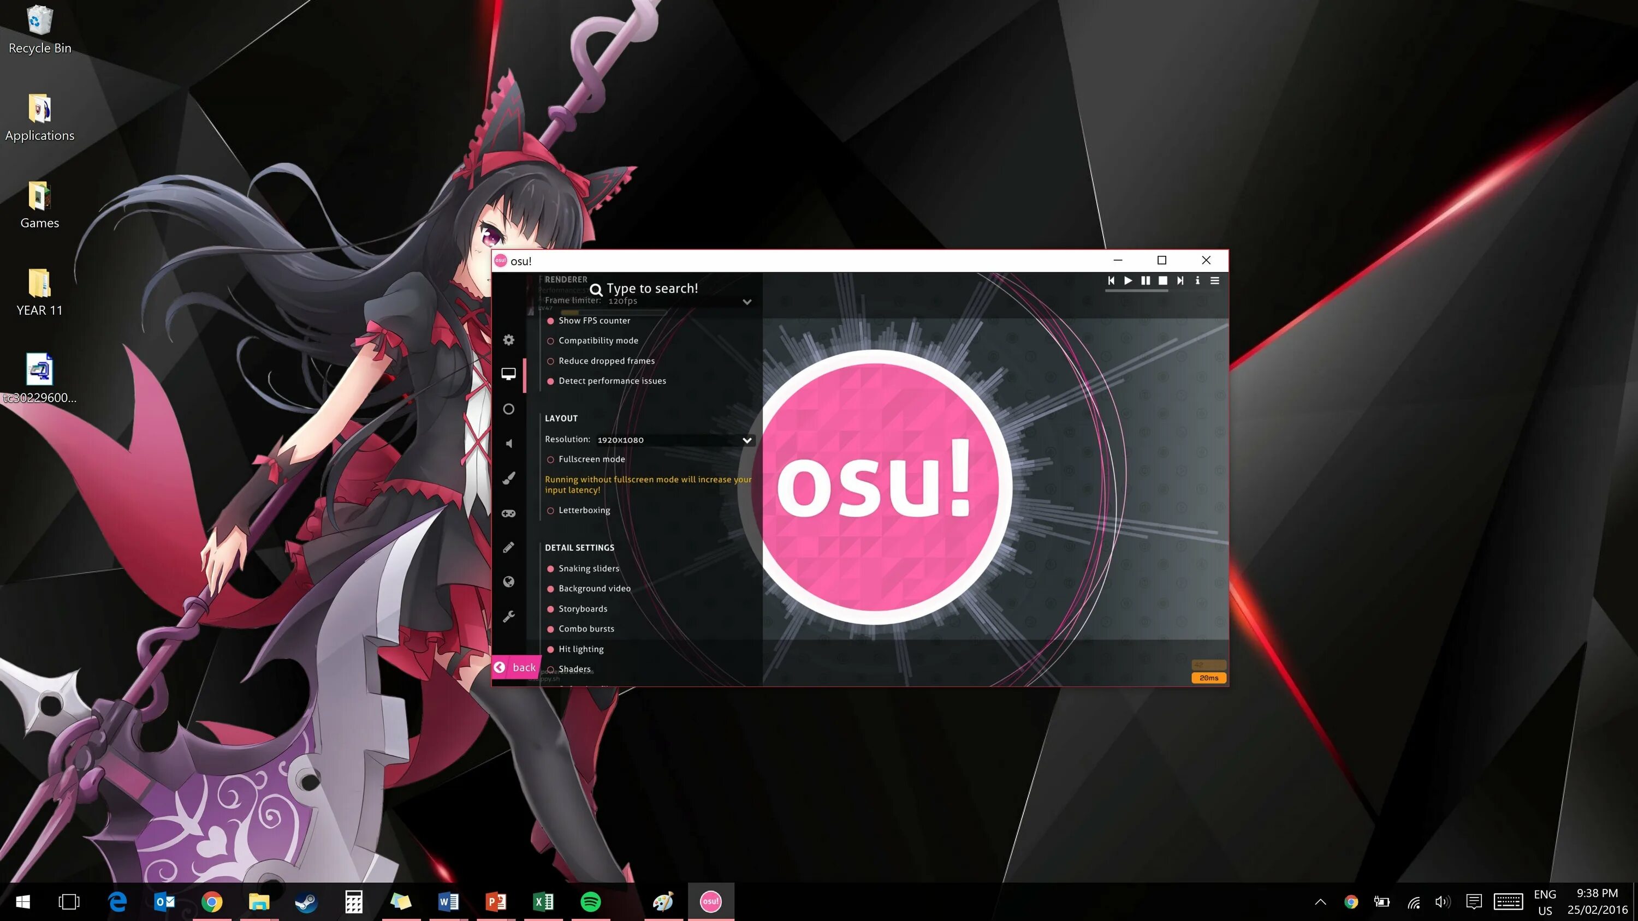Disable Background video
The width and height of the screenshot is (1638, 921).
pyautogui.click(x=588, y=589)
